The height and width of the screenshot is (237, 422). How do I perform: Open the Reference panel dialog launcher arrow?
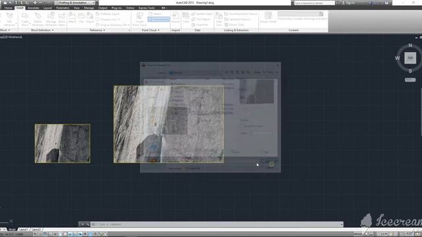click(x=129, y=30)
